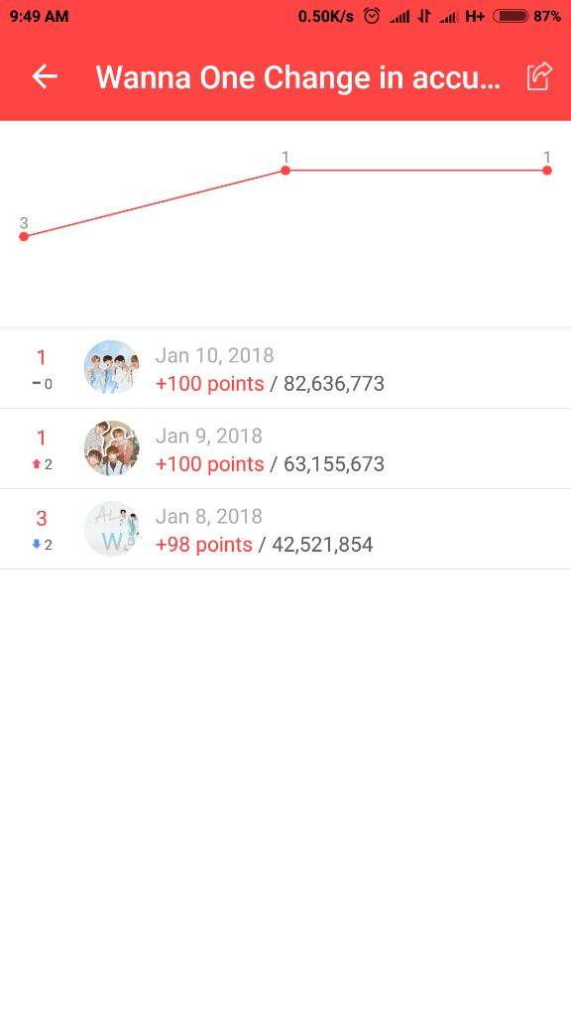Tap the 82,636,773 accumulated score
This screenshot has height=1016, width=571.
[334, 384]
